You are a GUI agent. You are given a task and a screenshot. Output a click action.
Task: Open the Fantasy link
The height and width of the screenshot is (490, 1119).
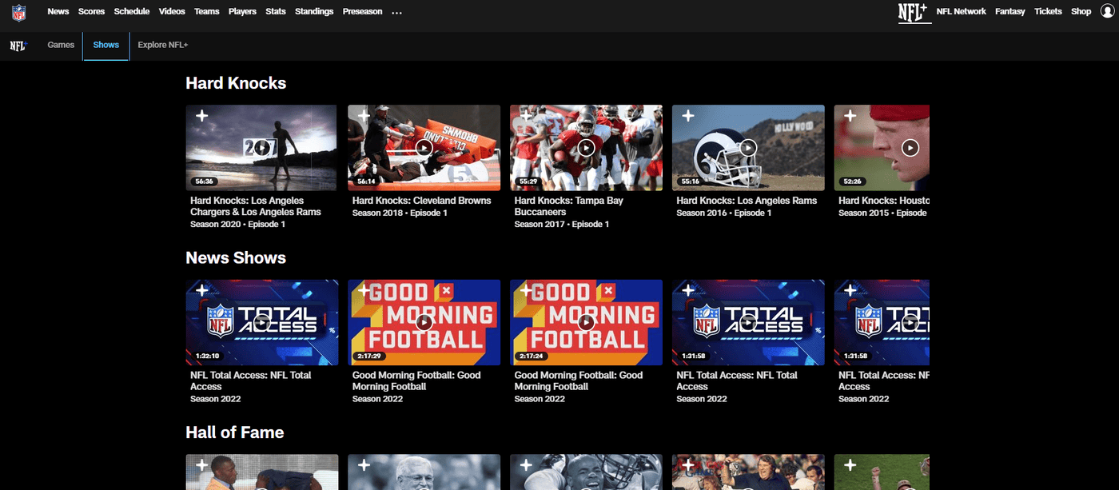[x=1009, y=11]
